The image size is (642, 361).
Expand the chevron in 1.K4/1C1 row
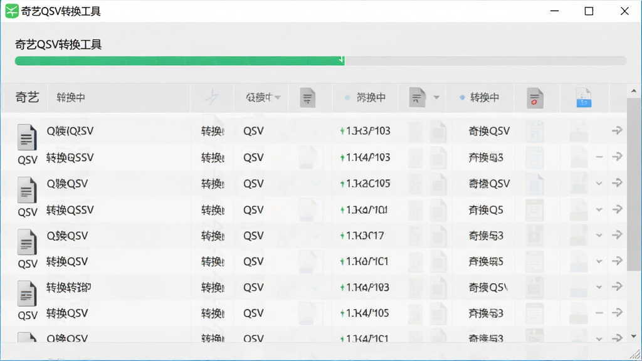599,339
